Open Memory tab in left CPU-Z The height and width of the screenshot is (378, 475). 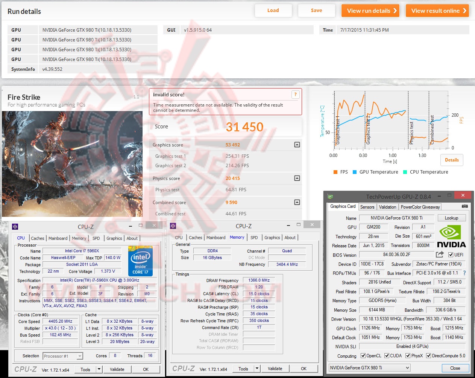[x=79, y=238]
